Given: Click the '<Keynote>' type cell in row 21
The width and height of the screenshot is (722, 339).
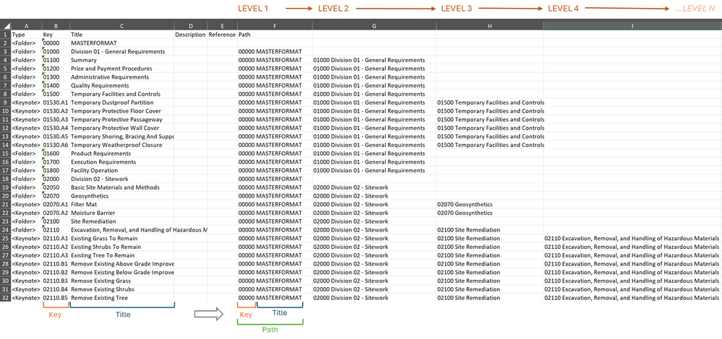Looking at the screenshot, I should pyautogui.click(x=26, y=204).
